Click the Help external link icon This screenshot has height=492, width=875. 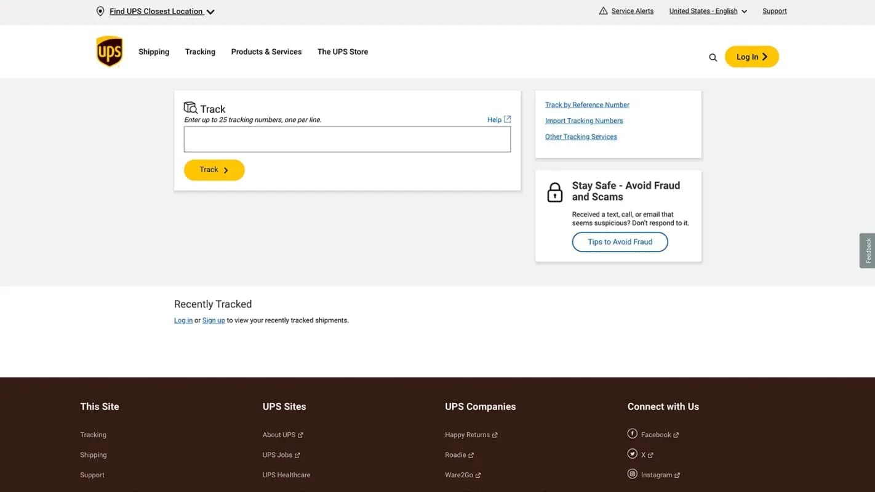click(x=507, y=119)
